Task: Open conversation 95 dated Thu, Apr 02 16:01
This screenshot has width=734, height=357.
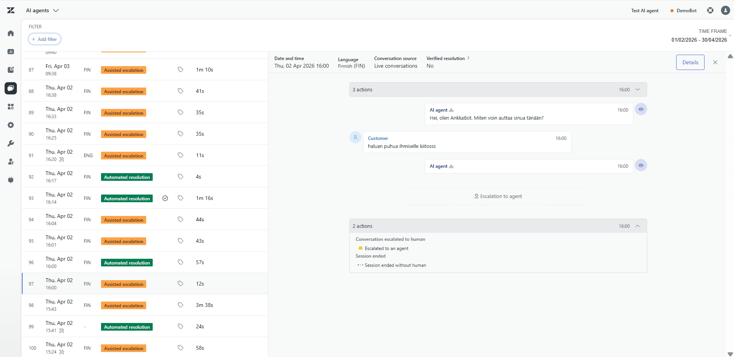Action: [145, 241]
